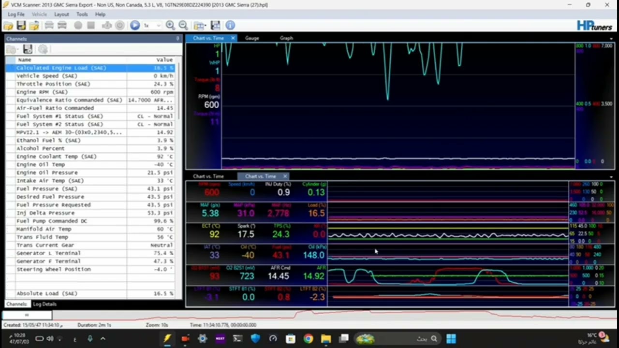Screen dimensions: 619x348
Task: Select Desired Fuel Pressure channel
Action: click(x=90, y=197)
